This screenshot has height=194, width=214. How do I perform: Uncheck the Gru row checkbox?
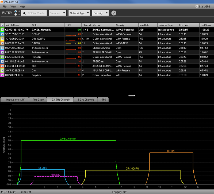pyautogui.click(x=2, y=71)
